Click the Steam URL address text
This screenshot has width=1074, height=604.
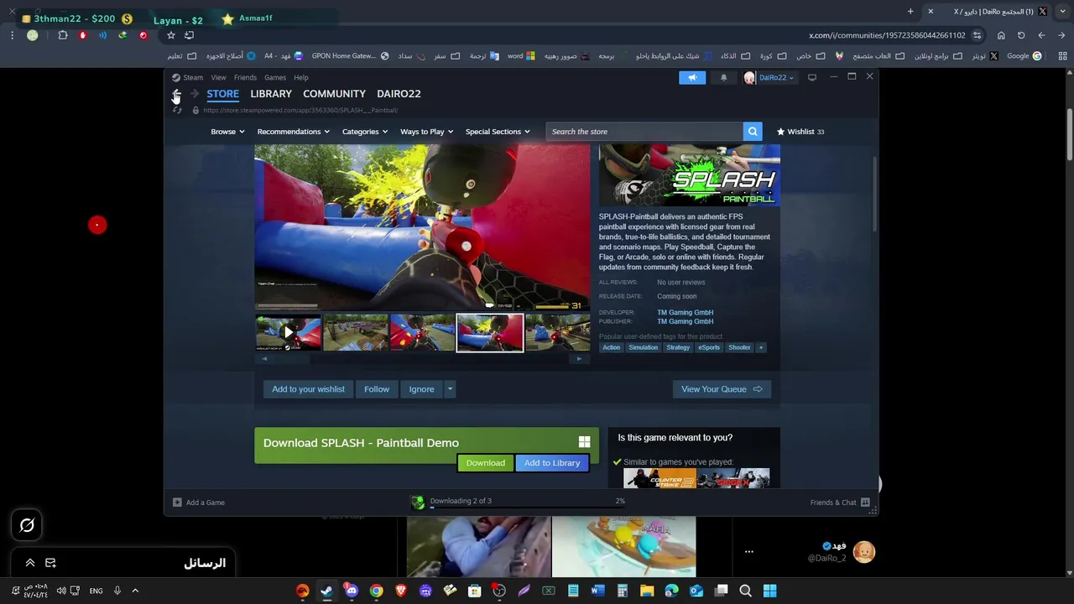[300, 110]
